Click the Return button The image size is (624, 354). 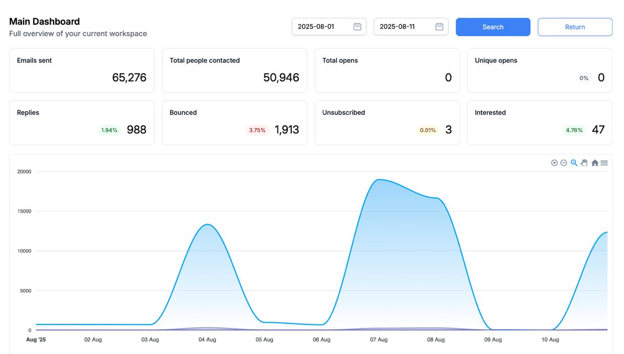click(x=575, y=27)
